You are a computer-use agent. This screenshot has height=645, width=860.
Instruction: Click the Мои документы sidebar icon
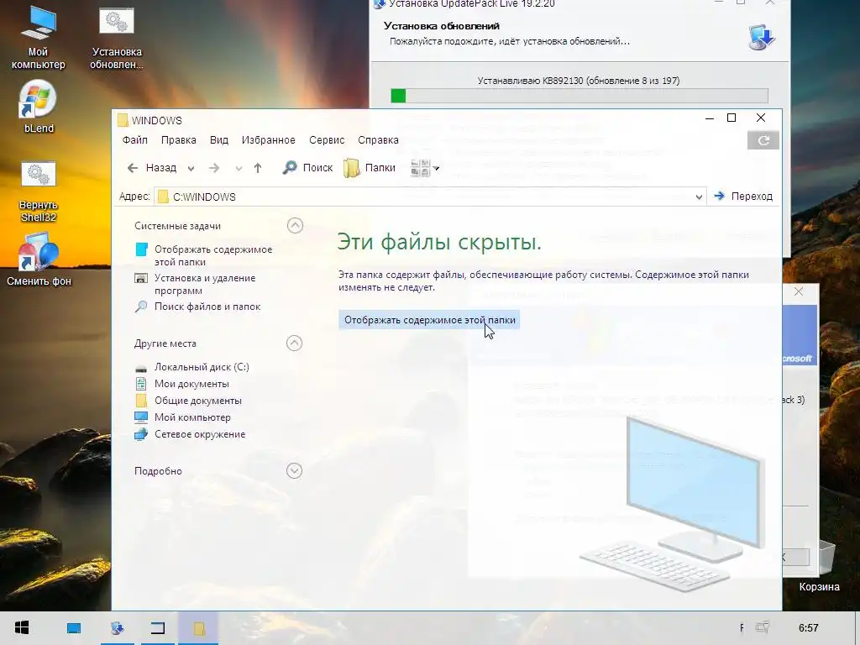coord(141,384)
